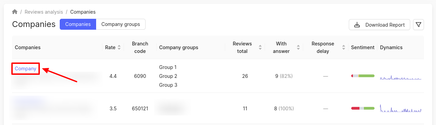Sort by Reviews total arrows

260,47
